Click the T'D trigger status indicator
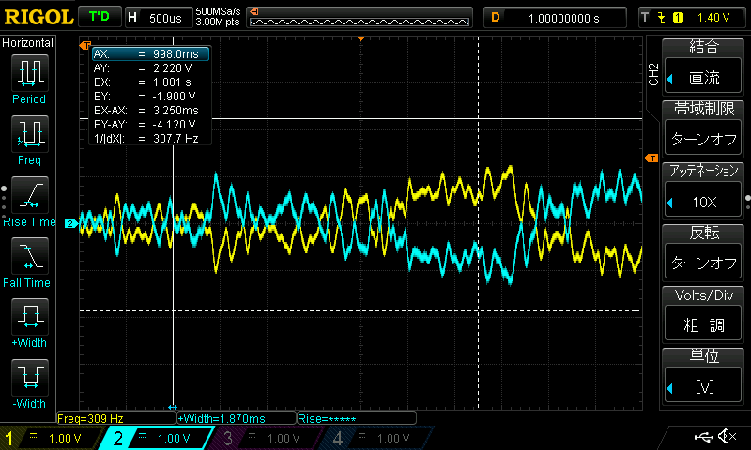The height and width of the screenshot is (450, 751). coord(100,17)
